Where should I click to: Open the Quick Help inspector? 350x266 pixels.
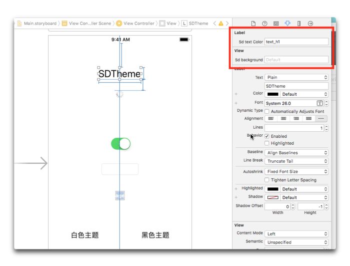264,23
